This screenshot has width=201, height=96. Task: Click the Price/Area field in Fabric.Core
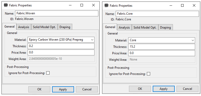point(162,53)
